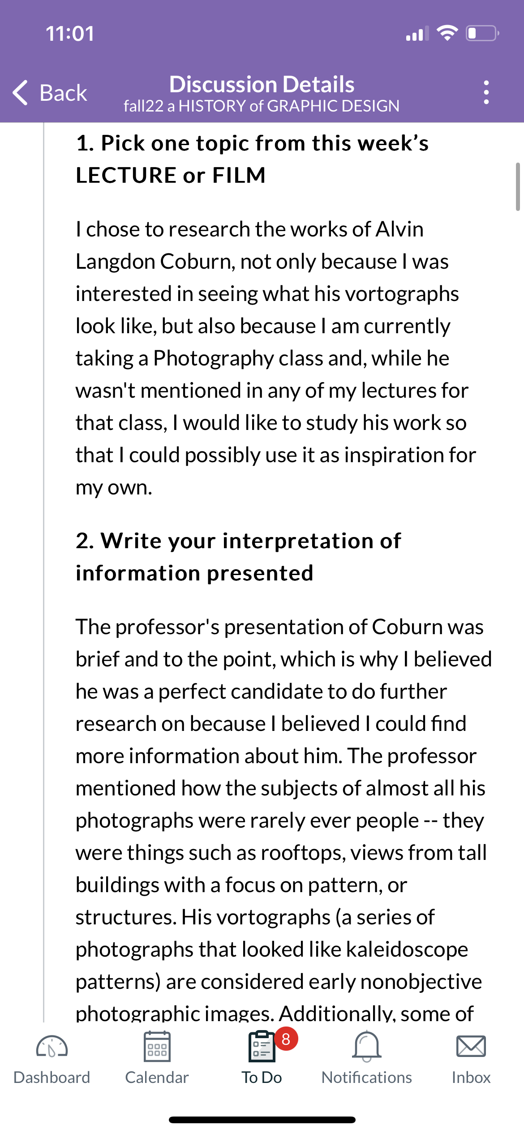Image resolution: width=524 pixels, height=1134 pixels.
Task: Tap the red 8 badge on To Do
Action: 286,1039
